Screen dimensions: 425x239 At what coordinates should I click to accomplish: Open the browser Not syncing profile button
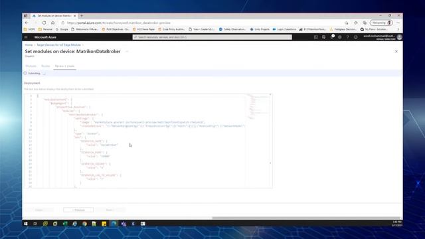pyautogui.click(x=381, y=23)
